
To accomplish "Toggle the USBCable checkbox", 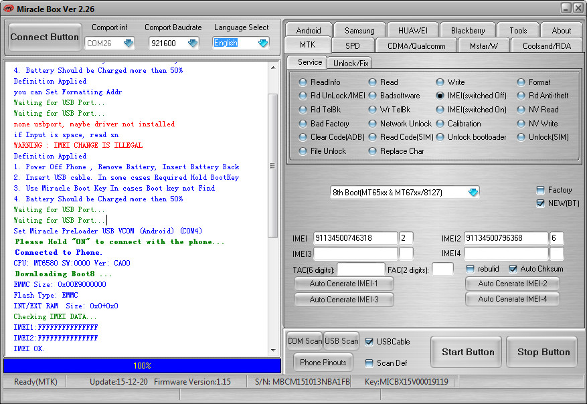I will (x=369, y=342).
